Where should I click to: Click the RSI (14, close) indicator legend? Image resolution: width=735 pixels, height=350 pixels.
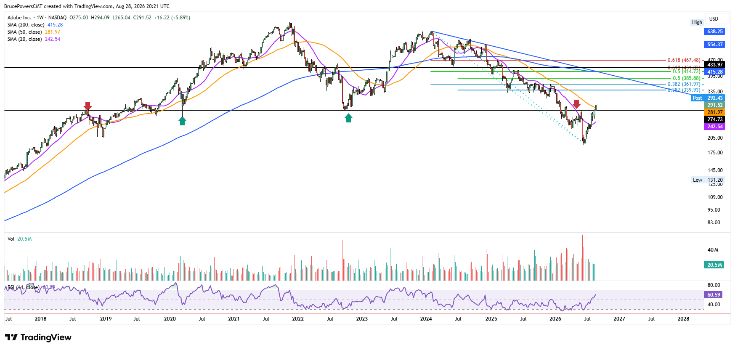point(31,287)
